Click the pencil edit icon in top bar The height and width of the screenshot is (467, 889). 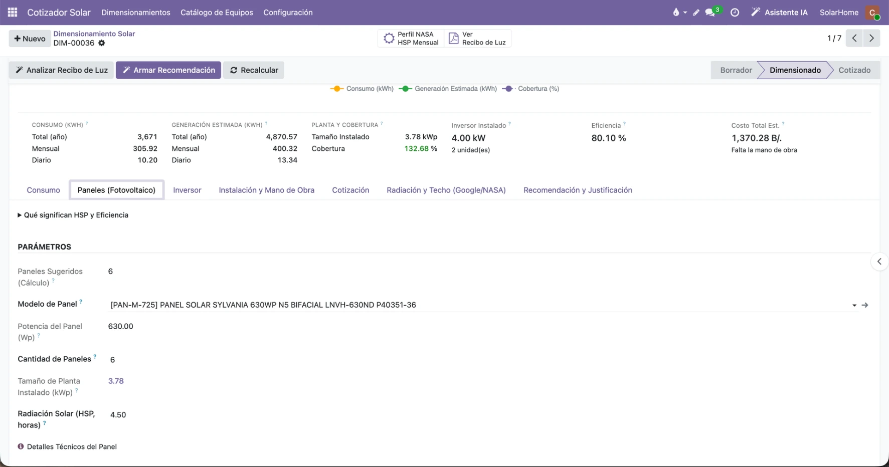[696, 13]
